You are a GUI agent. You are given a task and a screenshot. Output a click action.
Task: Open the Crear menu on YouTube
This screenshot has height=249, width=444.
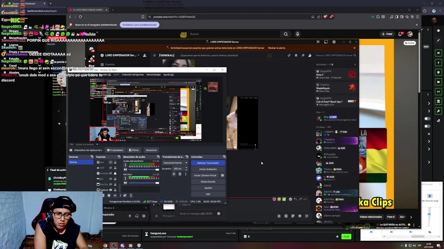[387, 34]
